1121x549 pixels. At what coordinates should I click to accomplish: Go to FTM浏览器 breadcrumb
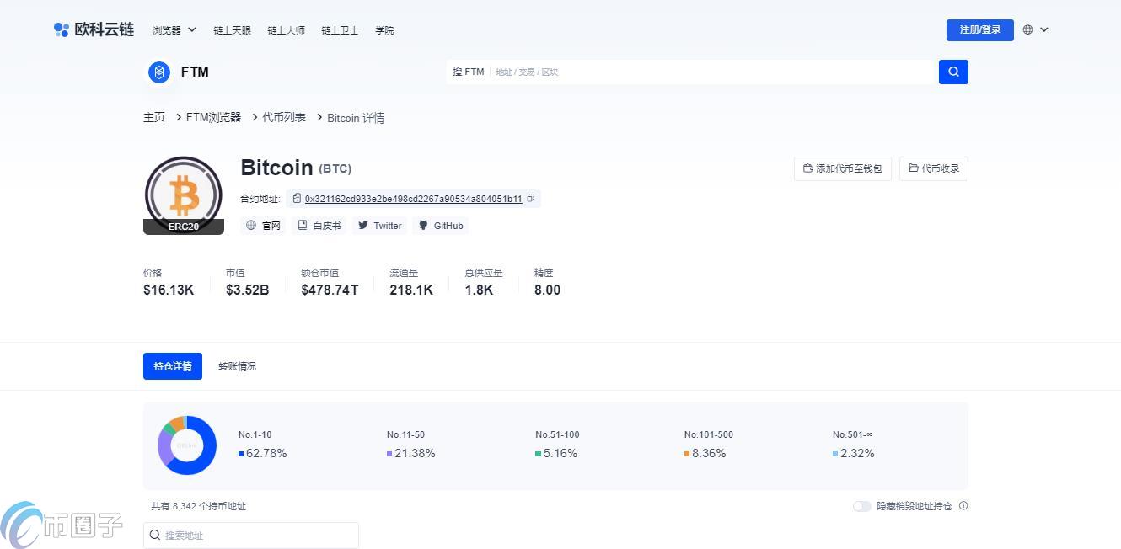click(213, 118)
